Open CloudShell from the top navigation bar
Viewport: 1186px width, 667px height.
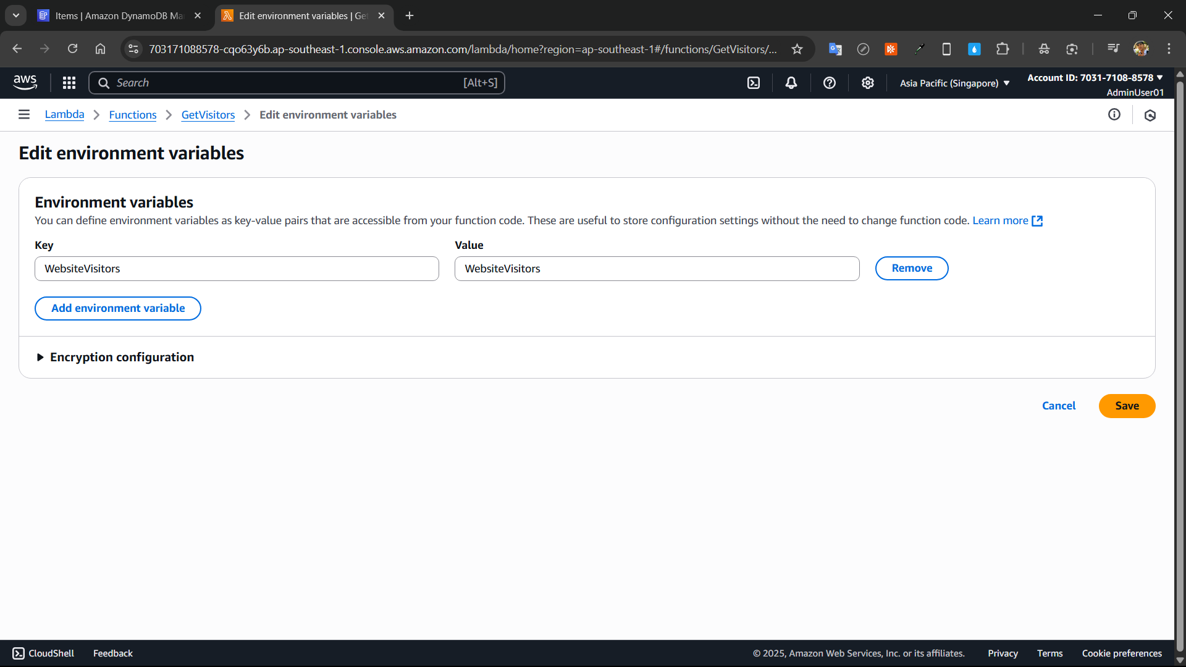pos(754,83)
